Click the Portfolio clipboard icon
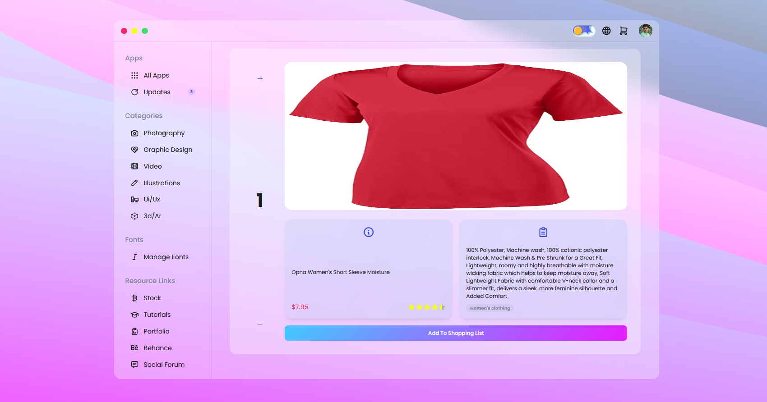The width and height of the screenshot is (767, 402). coord(134,331)
